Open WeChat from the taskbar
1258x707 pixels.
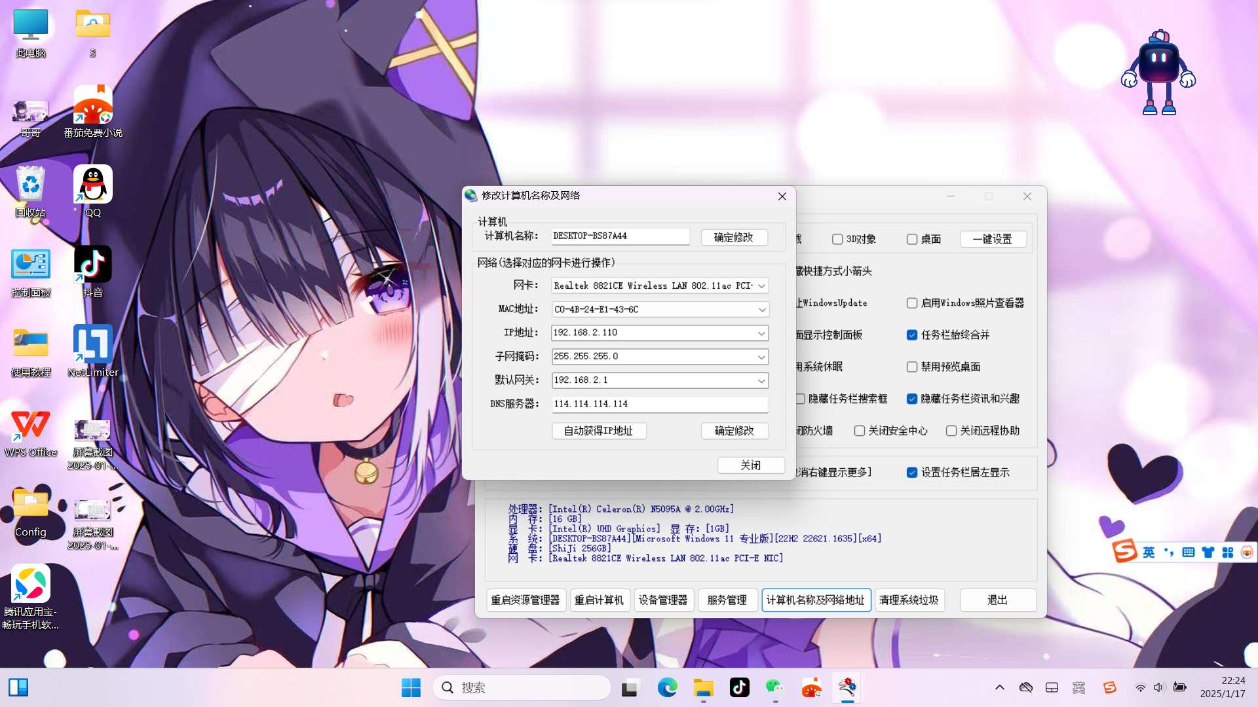pyautogui.click(x=775, y=687)
